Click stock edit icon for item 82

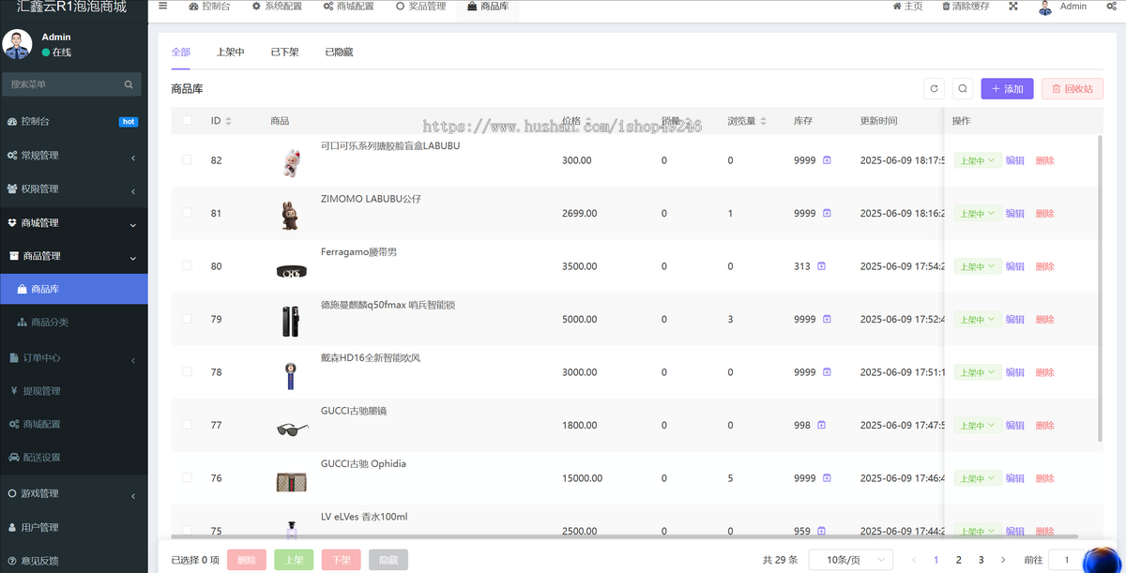pyautogui.click(x=827, y=160)
